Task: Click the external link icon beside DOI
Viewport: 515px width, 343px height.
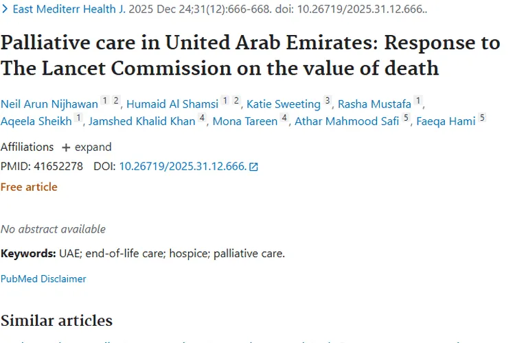Action: tap(253, 167)
